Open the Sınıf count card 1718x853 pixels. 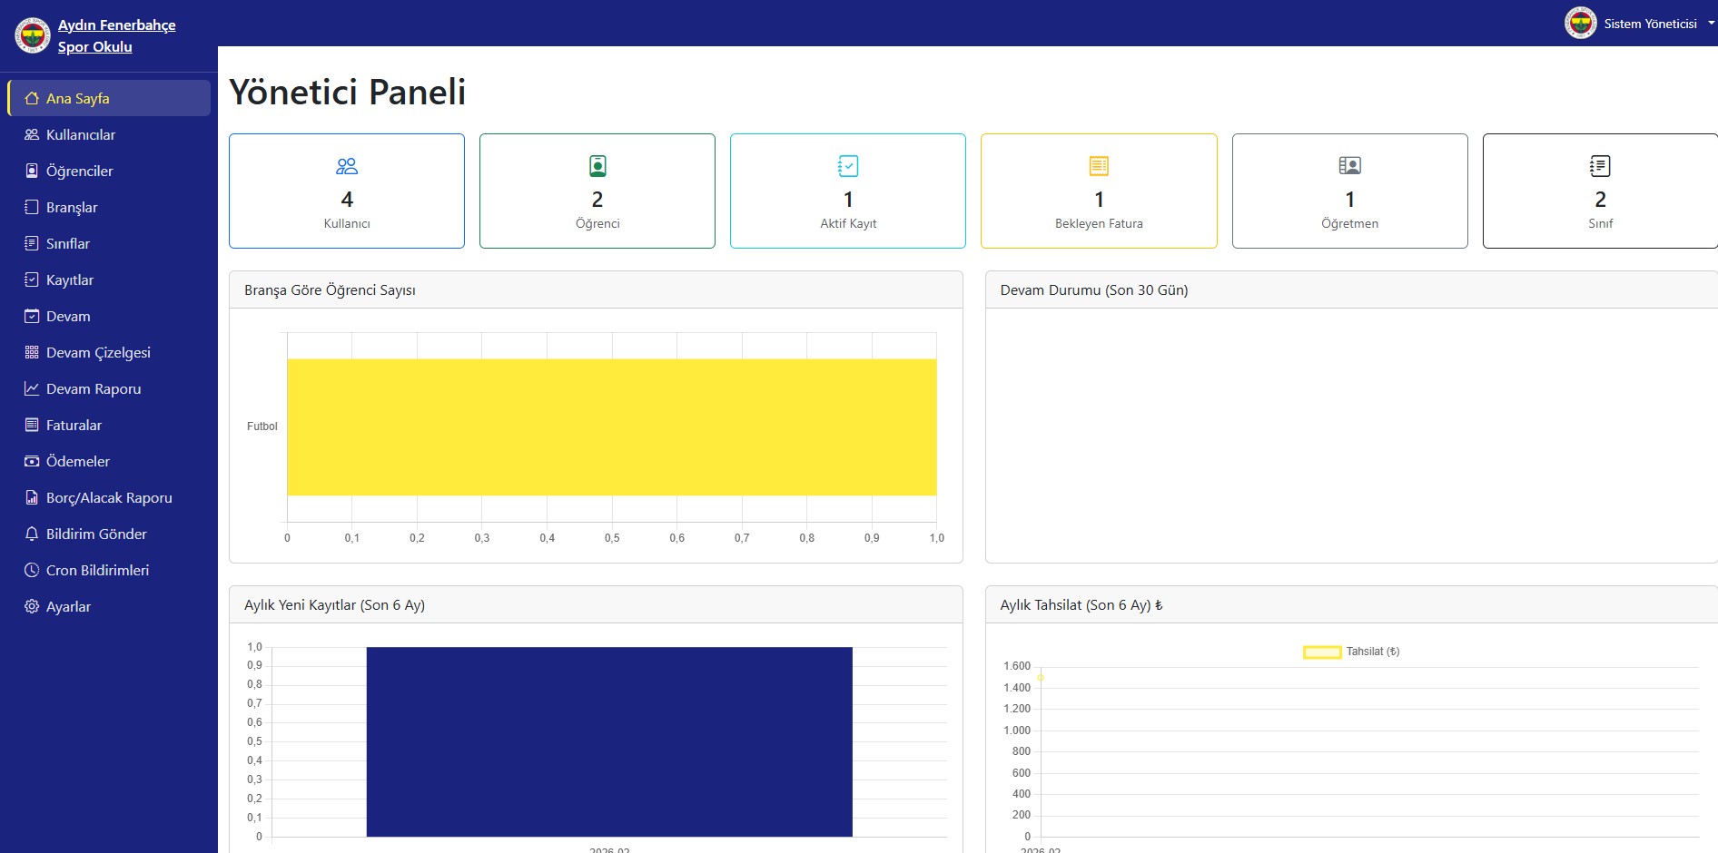click(1600, 191)
